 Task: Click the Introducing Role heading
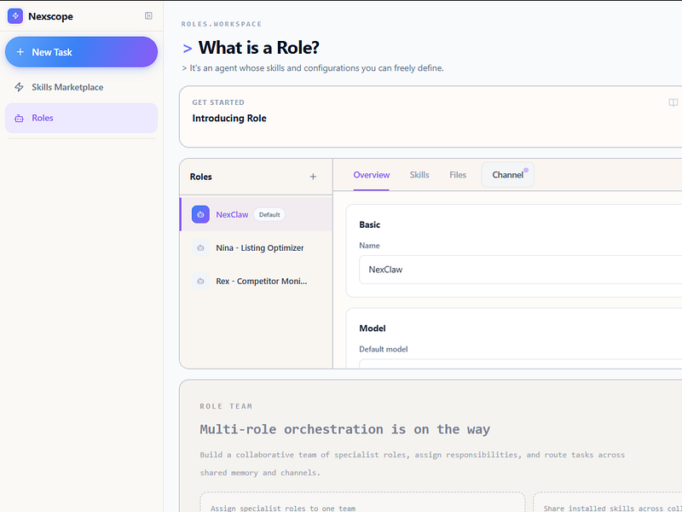point(229,119)
